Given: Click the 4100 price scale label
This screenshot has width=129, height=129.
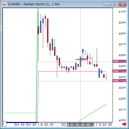Looking at the screenshot, I should click(x=122, y=12).
